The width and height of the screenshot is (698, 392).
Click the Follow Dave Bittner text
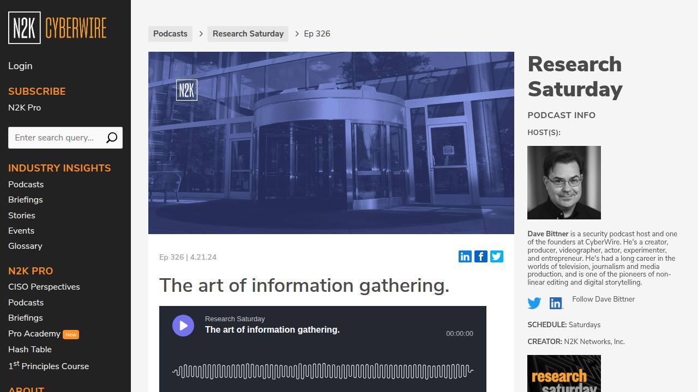click(x=603, y=299)
